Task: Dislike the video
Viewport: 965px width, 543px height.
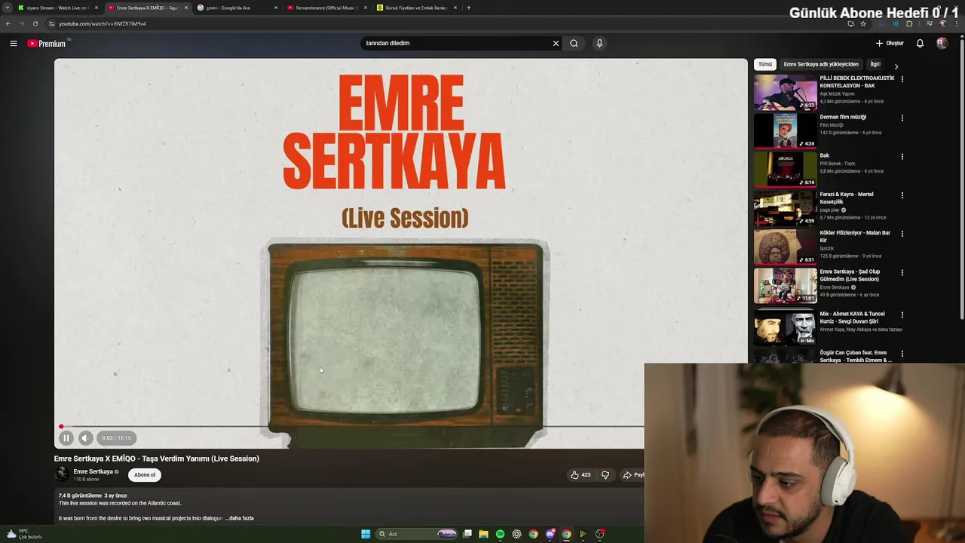Action: tap(605, 474)
